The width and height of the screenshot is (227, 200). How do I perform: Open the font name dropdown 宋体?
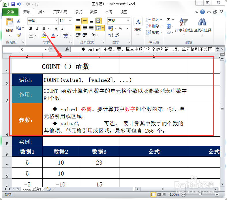coord(57,21)
